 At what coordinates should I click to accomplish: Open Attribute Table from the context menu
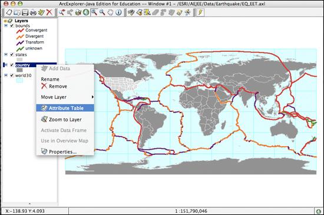pos(65,108)
